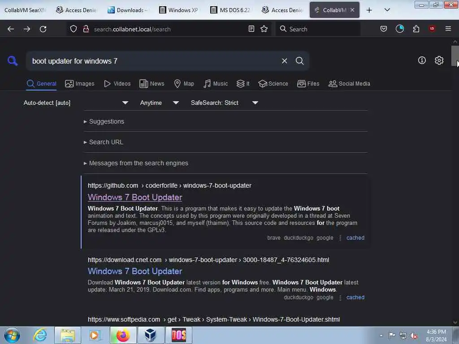
Task: Expand the Suggestions section
Action: click(x=104, y=121)
